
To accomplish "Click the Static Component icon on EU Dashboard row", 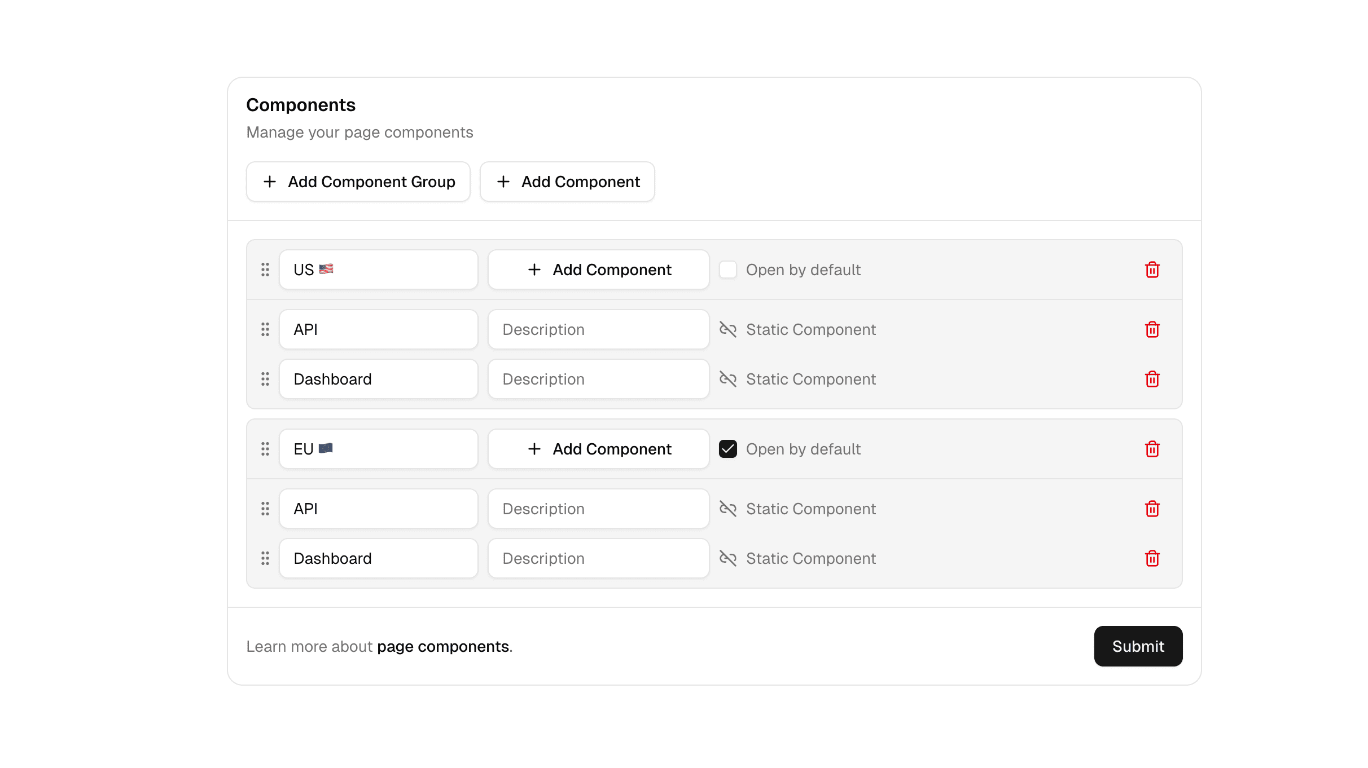I will point(729,558).
